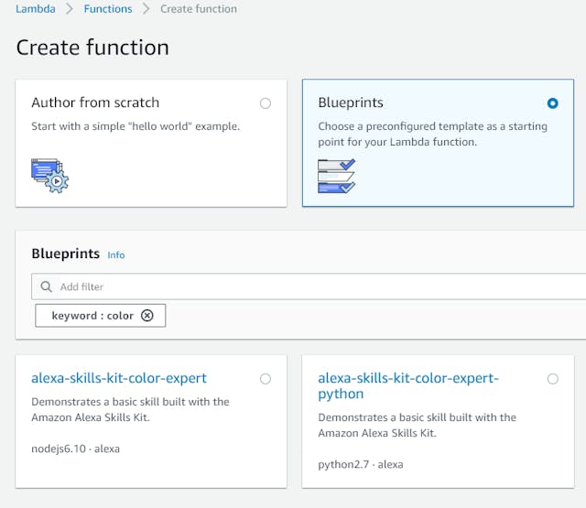The height and width of the screenshot is (508, 586).
Task: Open the Lambda breadcrumb link
Action: pos(36,9)
